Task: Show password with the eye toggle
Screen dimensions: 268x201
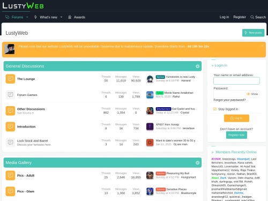Action: (252, 94)
